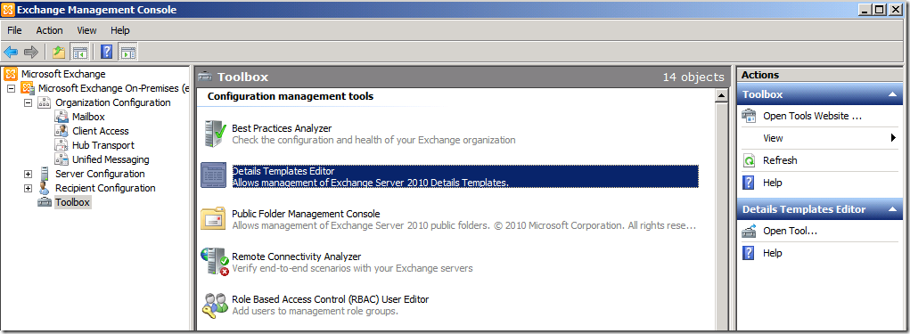The height and width of the screenshot is (334, 910).
Task: Click the Back arrow toolbar icon
Action: (x=11, y=53)
